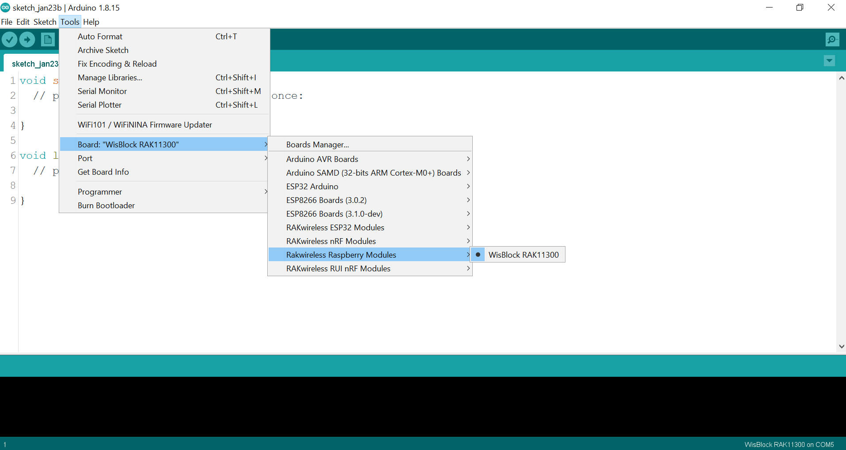Expand the Port submenu
Screen dimensions: 846x450
pos(164,158)
